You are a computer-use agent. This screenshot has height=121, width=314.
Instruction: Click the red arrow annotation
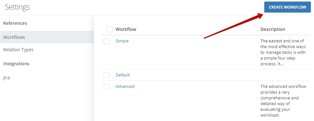pos(233,26)
